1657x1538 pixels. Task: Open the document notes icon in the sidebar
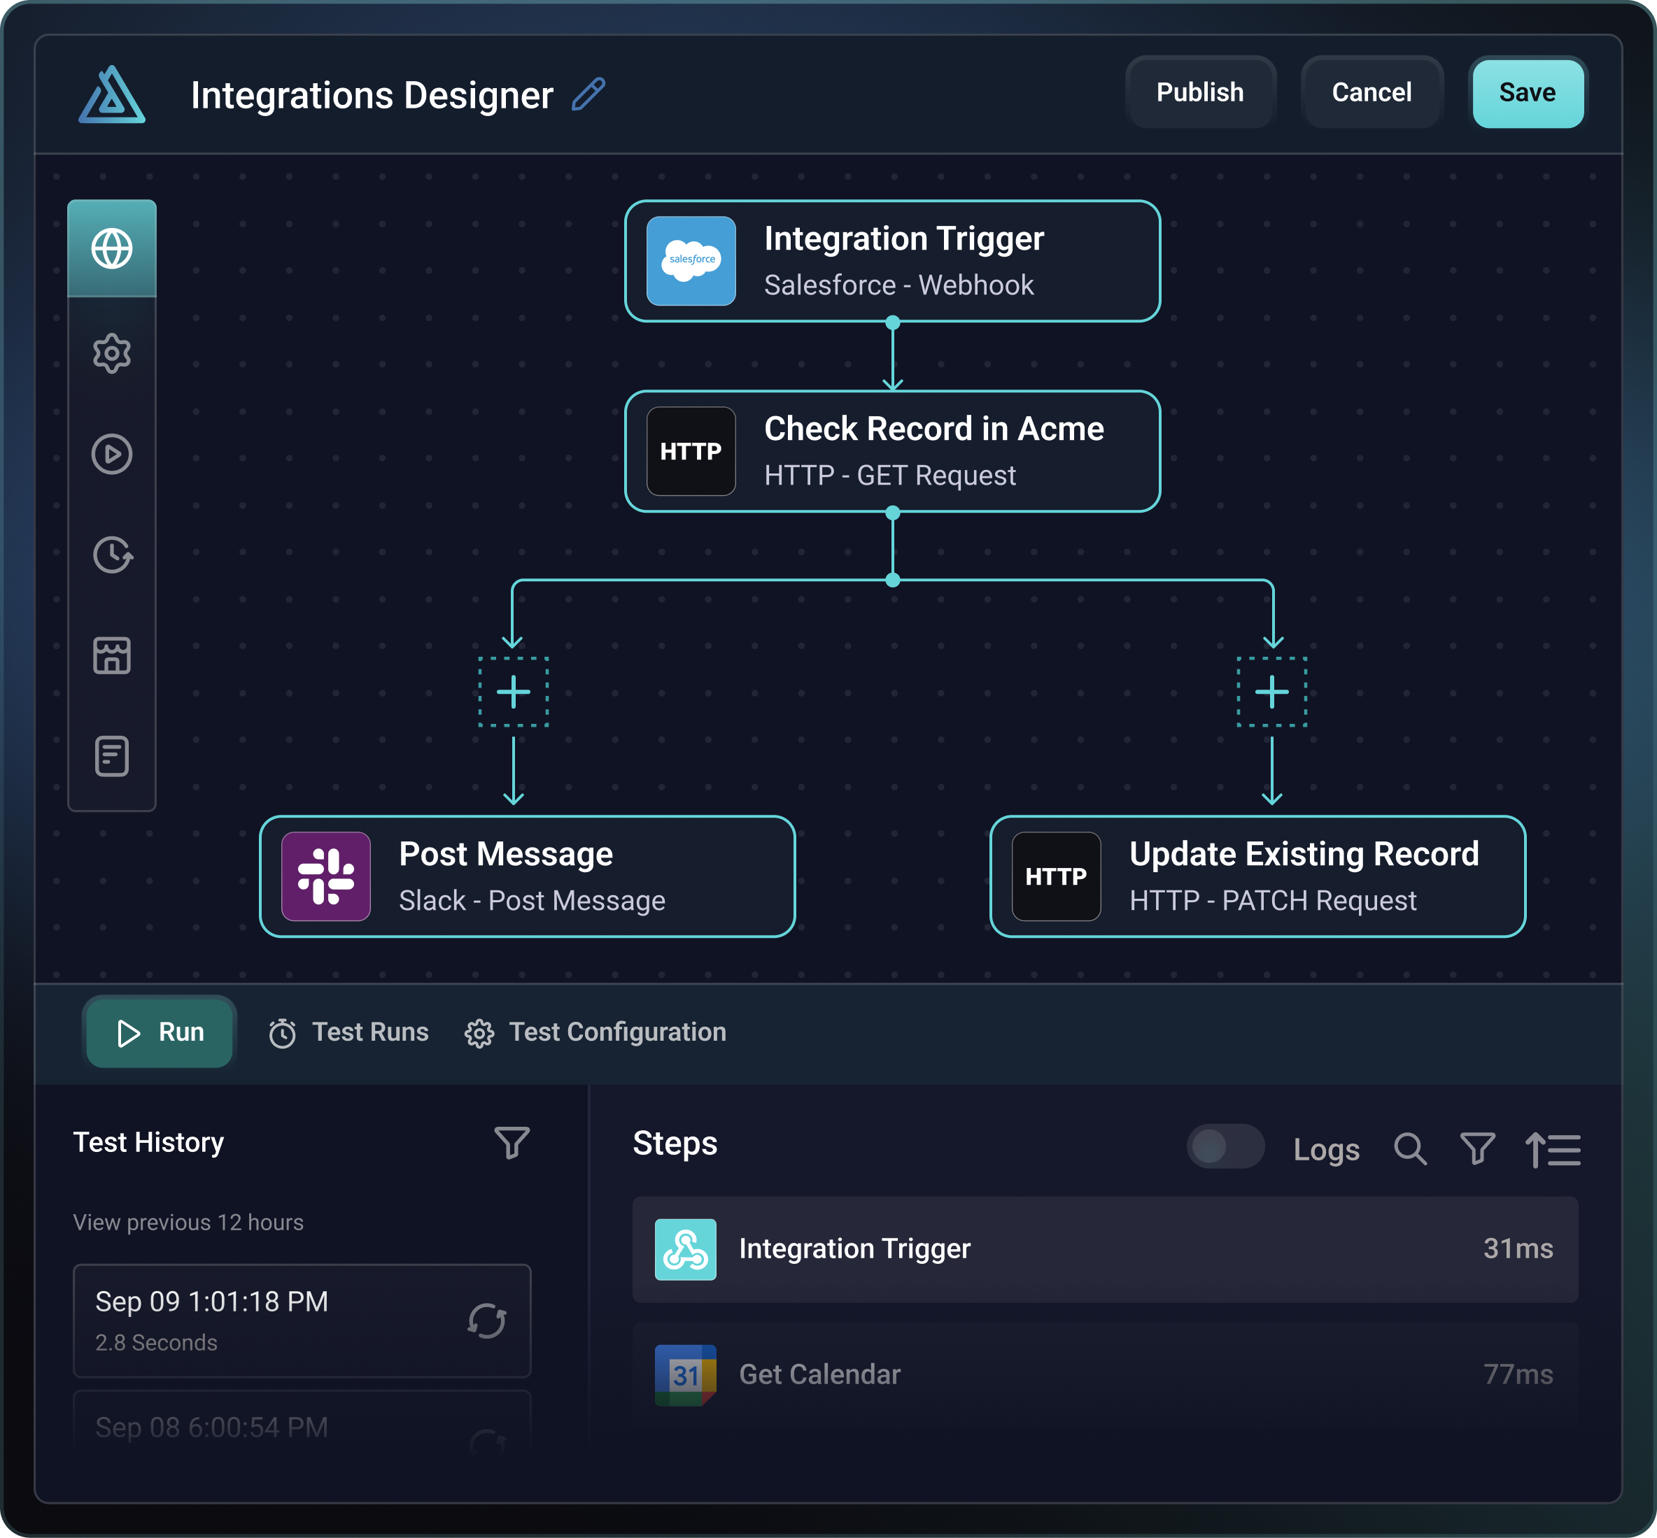point(111,755)
